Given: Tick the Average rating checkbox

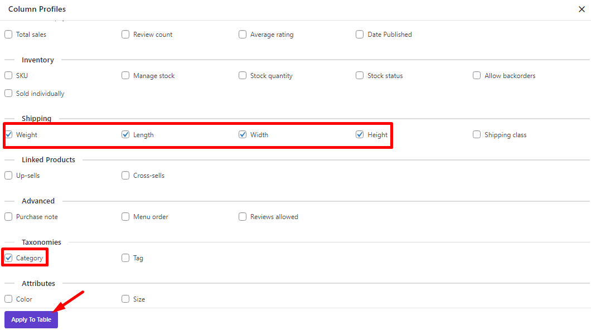Looking at the screenshot, I should (243, 34).
